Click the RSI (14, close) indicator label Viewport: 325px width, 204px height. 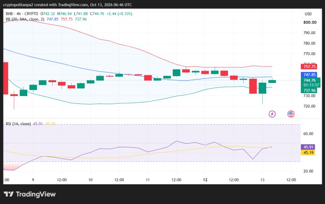[18, 124]
